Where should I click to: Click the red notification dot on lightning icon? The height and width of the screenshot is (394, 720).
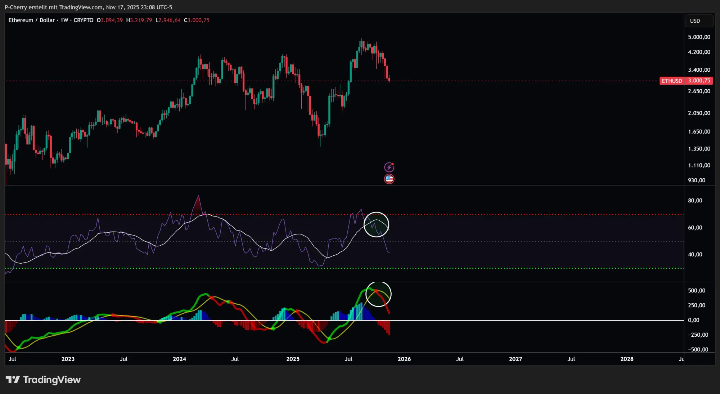393,163
